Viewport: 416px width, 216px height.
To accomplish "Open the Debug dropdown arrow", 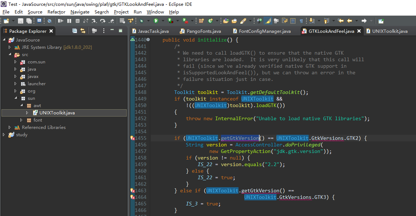I will 148,21.
